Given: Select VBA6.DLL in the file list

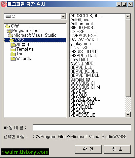Looking at the screenshot, I should pos(80,111).
